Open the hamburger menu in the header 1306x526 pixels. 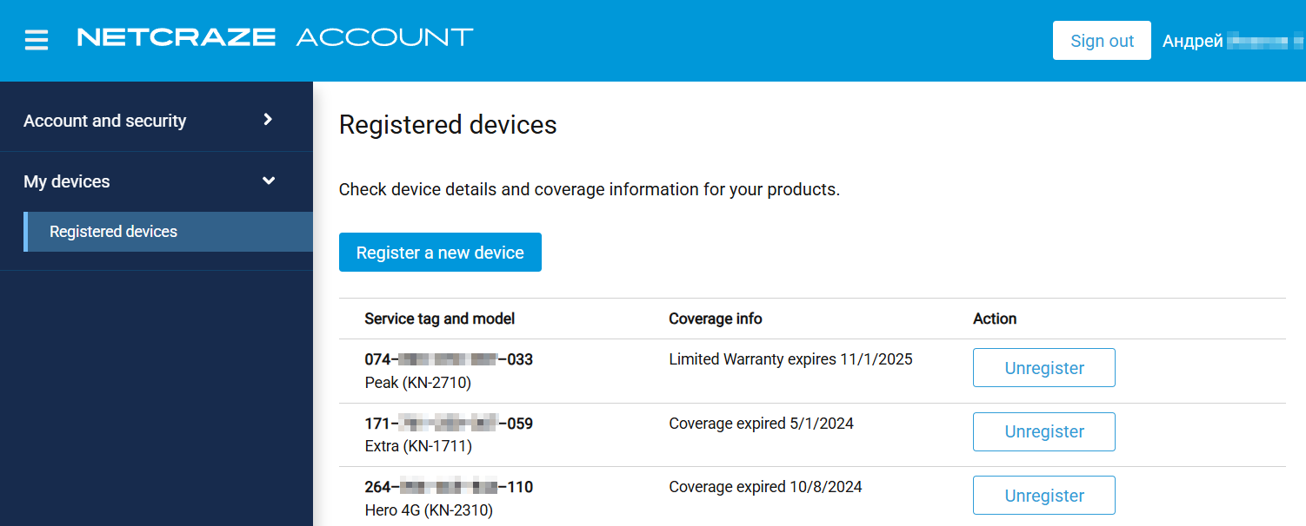tap(37, 40)
